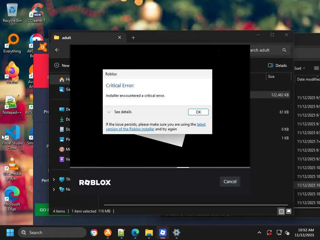Viewport: 320px width, 240px height.
Task: Click the Avast logo in background window
Action: (42, 47)
